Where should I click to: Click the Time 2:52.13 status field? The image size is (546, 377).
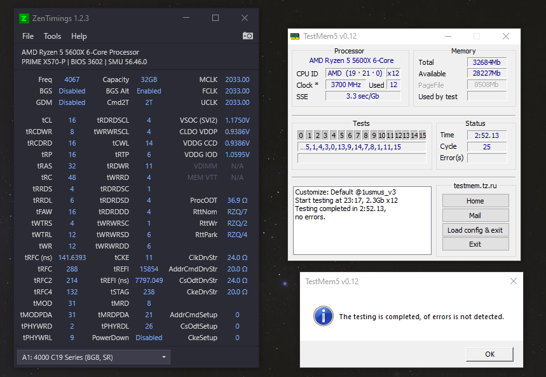click(487, 135)
